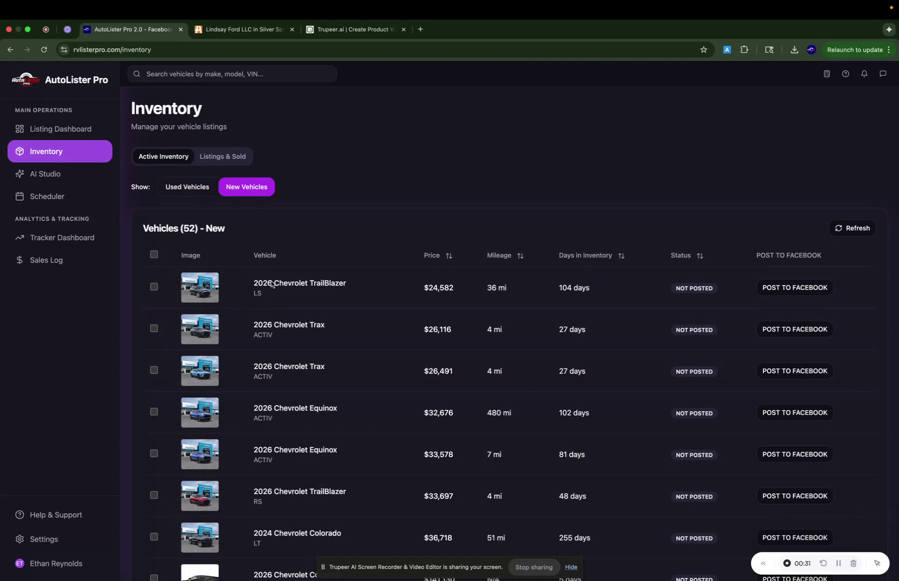Open the Tracker Dashboard
Screen dimensions: 899x581
click(61, 237)
